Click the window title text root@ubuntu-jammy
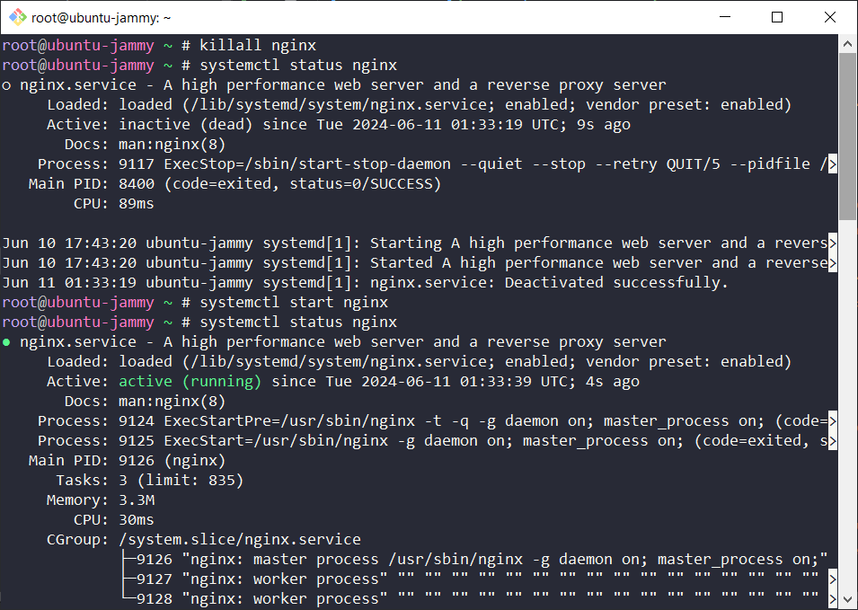Image resolution: width=858 pixels, height=610 pixels. (101, 17)
